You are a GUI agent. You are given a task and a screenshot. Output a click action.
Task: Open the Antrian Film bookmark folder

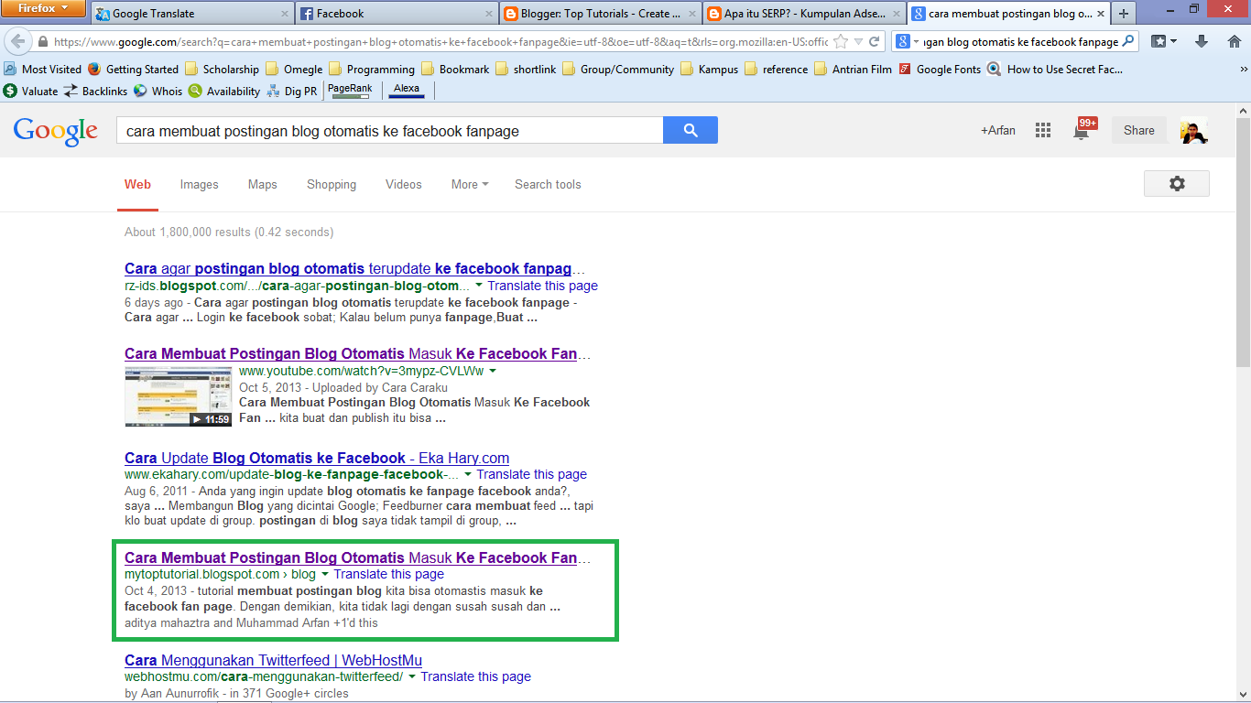[853, 69]
